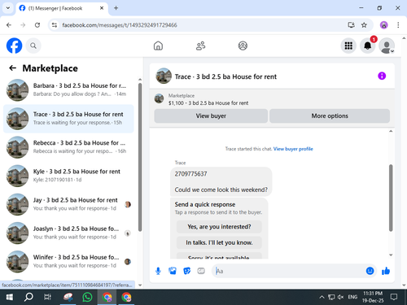Go to Home feed icon

coord(158,46)
